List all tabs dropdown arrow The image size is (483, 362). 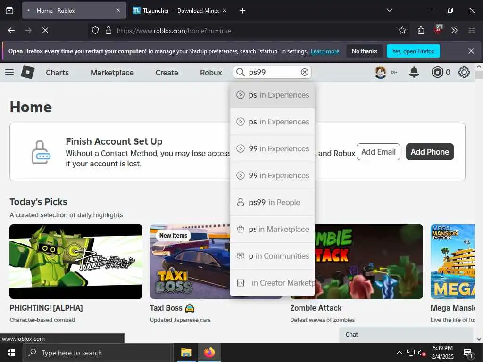[389, 10]
